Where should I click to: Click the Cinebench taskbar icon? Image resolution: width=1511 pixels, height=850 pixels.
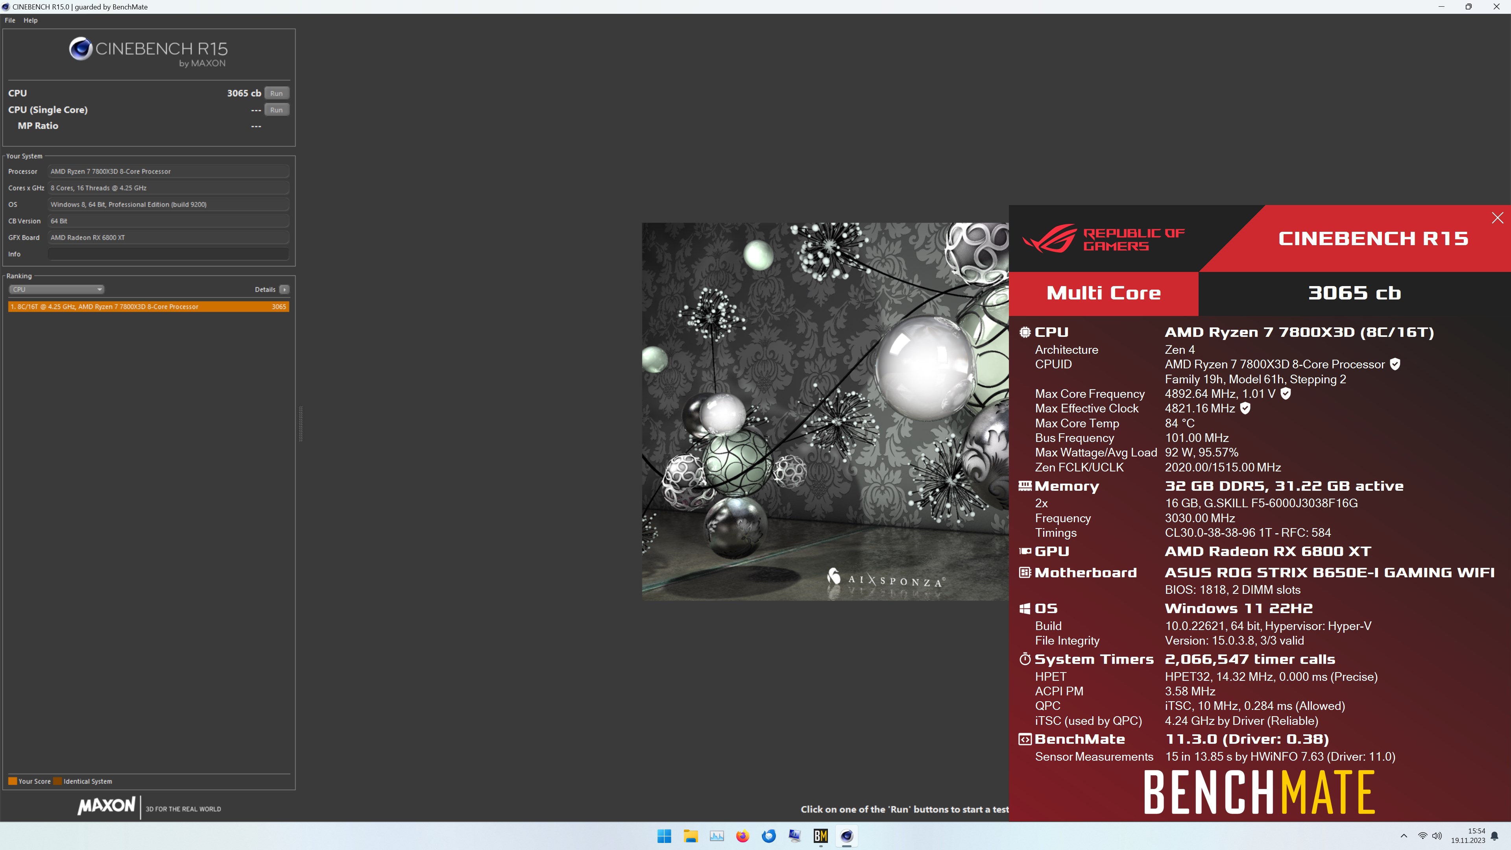[846, 836]
